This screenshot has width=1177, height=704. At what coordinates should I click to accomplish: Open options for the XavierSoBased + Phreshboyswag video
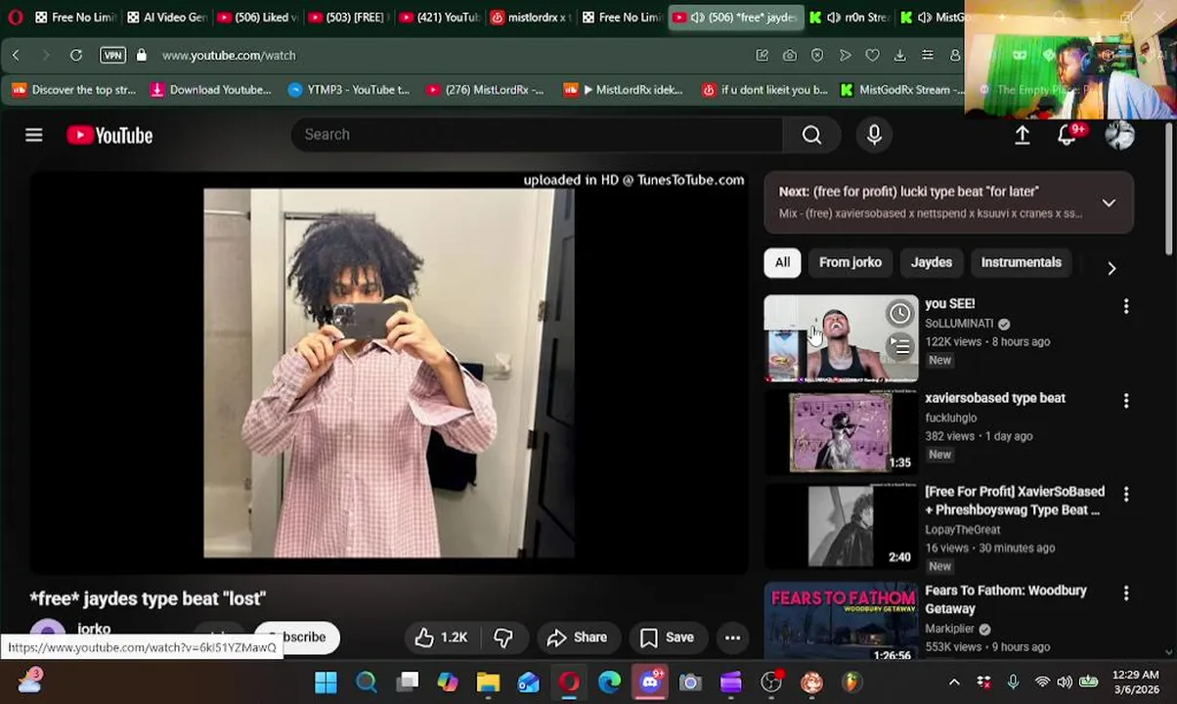[x=1126, y=494]
